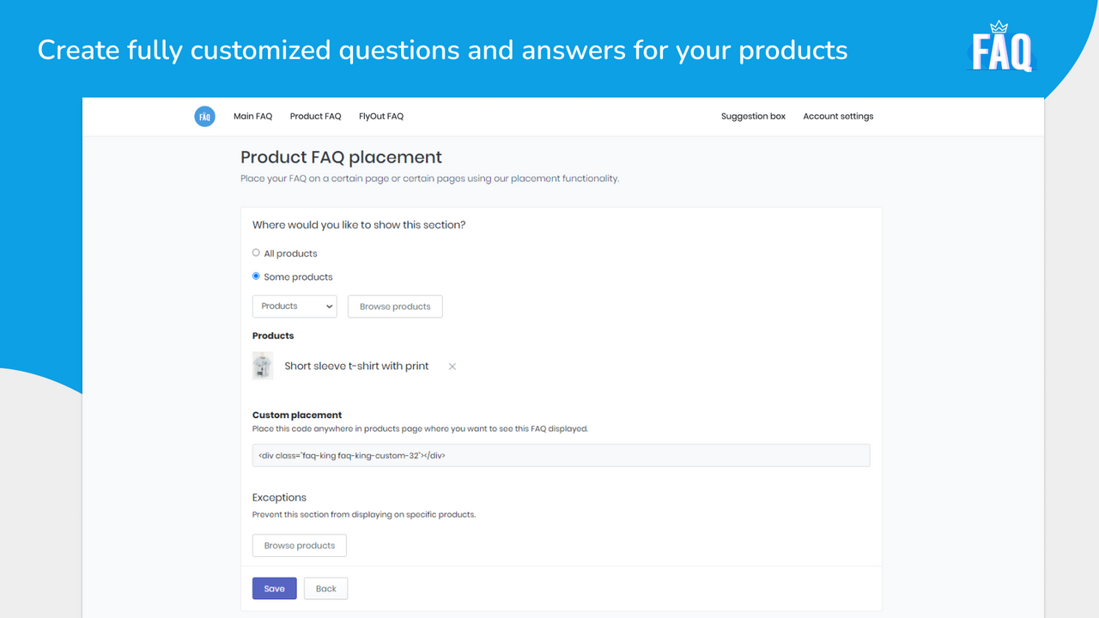
Task: Open the Suggestion box link
Action: 753,117
